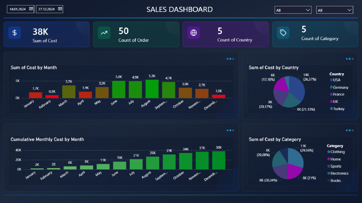Viewport: 362px width, 203px height.
Task: Click the cumulative October bar labeled 34K
Action: coord(186,161)
